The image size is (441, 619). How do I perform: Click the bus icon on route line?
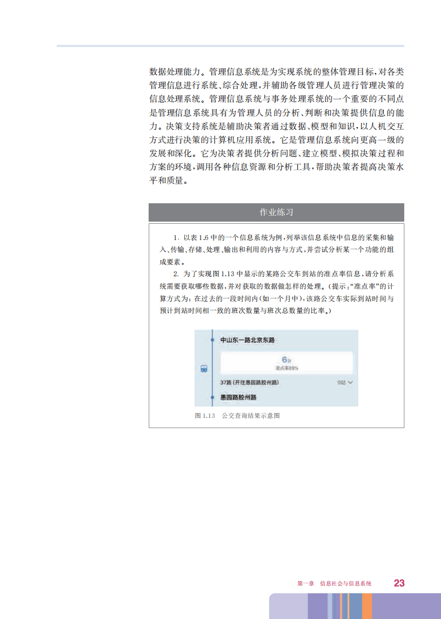click(x=204, y=369)
